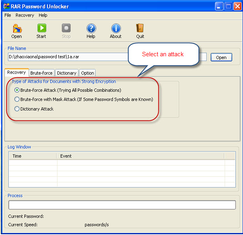Click the Event column header in log
Image resolution: width=243 pixels, height=235 pixels.
(140, 156)
